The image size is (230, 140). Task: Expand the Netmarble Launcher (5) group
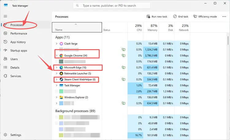pyautogui.click(x=56, y=74)
